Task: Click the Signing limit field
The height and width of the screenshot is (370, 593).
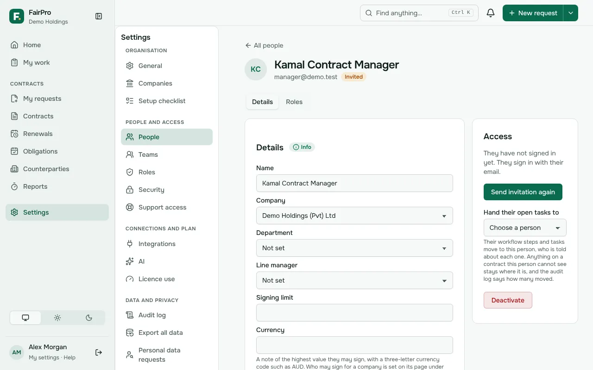Action: [x=354, y=313]
